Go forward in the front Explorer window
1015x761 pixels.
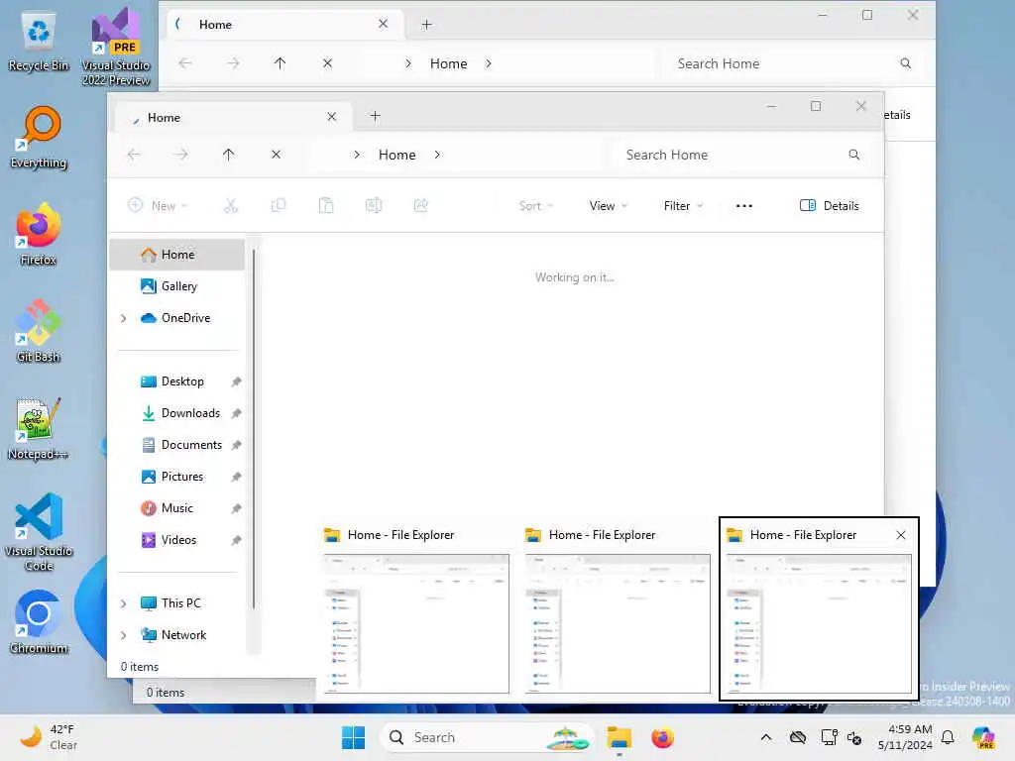pyautogui.click(x=181, y=155)
